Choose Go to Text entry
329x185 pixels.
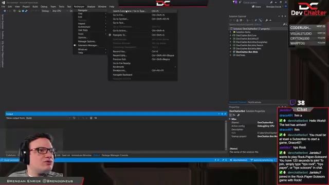[x=143, y=23]
